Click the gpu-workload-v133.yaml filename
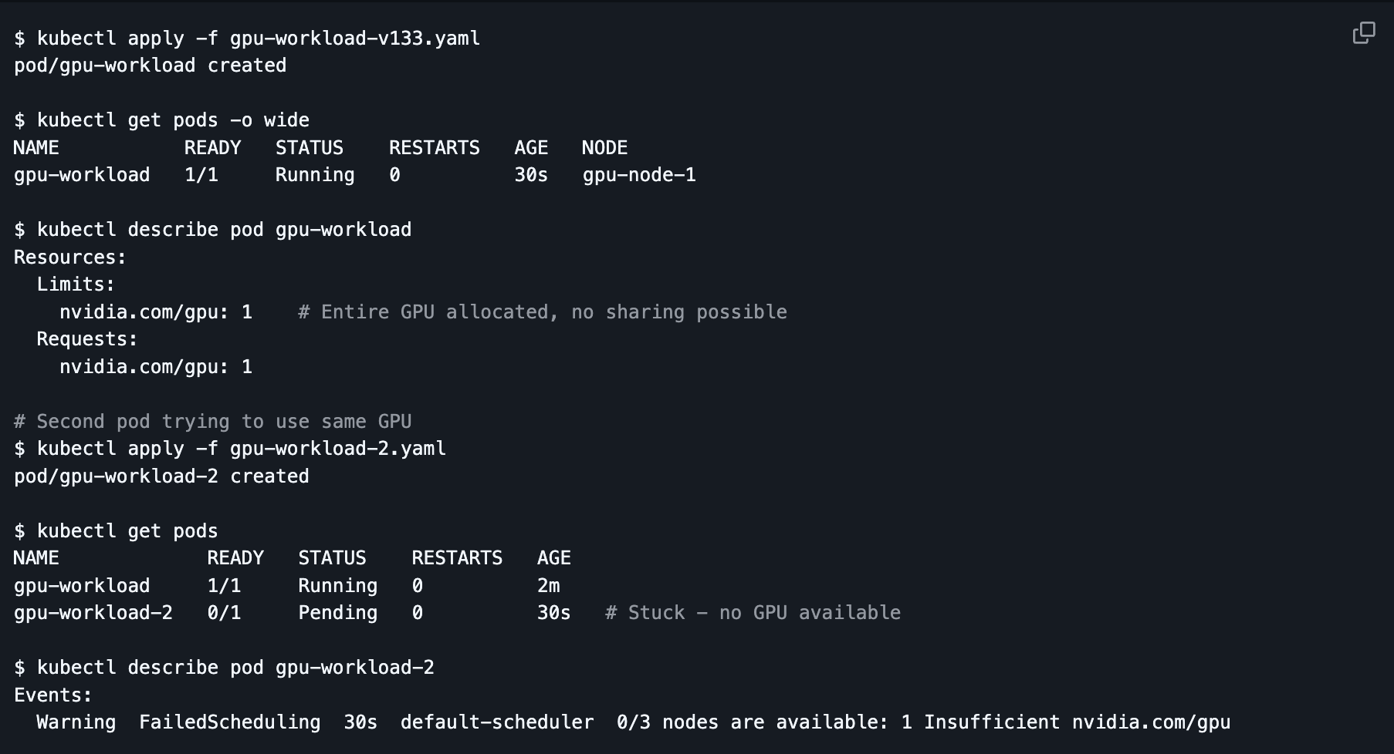This screenshot has width=1394, height=754. click(354, 39)
